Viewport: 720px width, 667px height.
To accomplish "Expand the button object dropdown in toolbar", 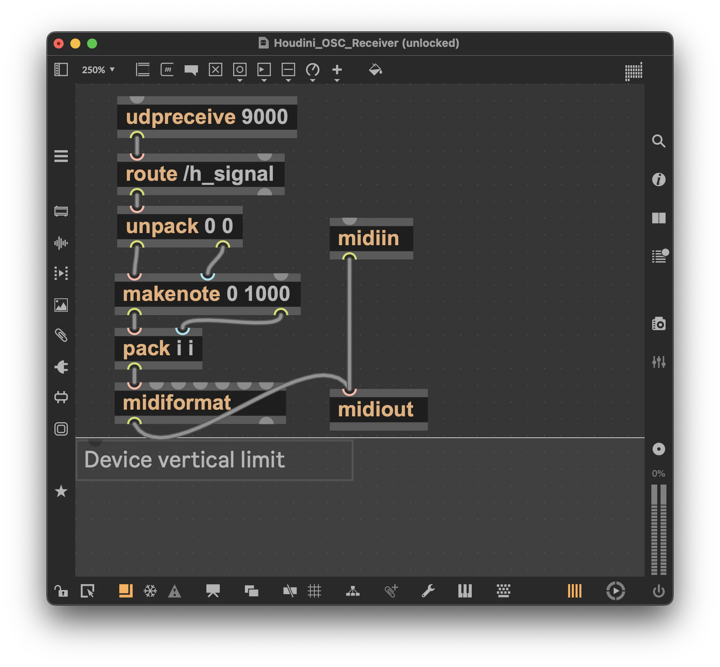I will (240, 80).
